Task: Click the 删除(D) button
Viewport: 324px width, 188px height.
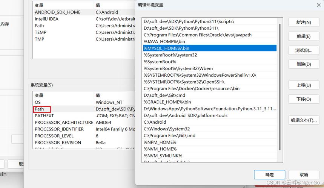Action: (304, 64)
